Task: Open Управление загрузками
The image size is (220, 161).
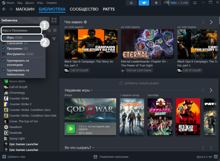Action: point(111,157)
